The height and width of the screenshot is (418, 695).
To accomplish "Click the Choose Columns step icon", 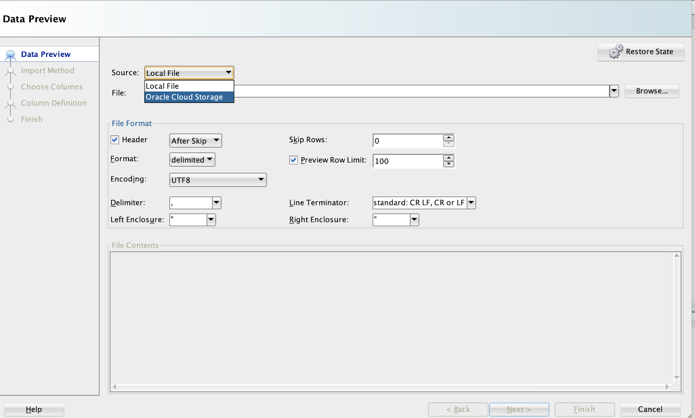I will (11, 86).
